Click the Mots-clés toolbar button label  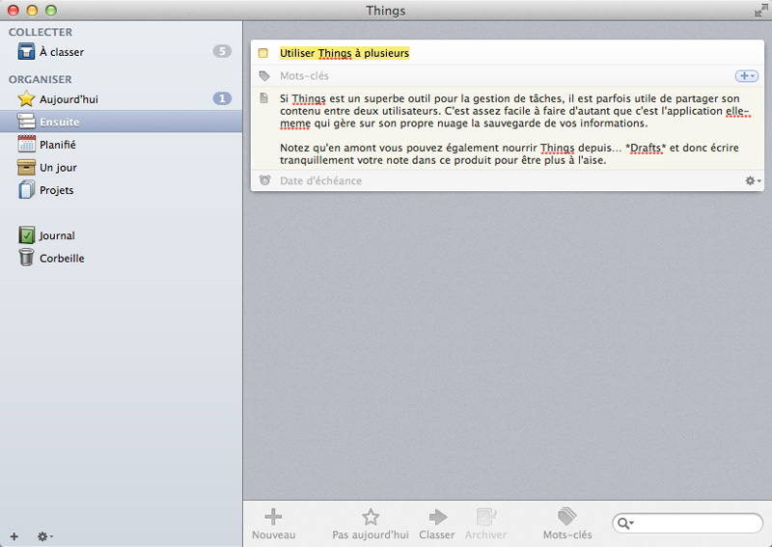pos(567,534)
